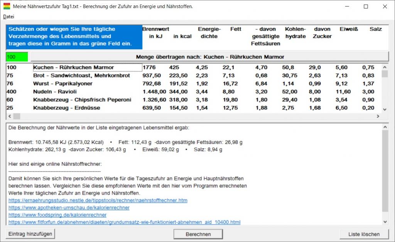Viewport: 395px width, 242px height.
Task: Click the app icon in title bar
Action: click(x=7, y=7)
